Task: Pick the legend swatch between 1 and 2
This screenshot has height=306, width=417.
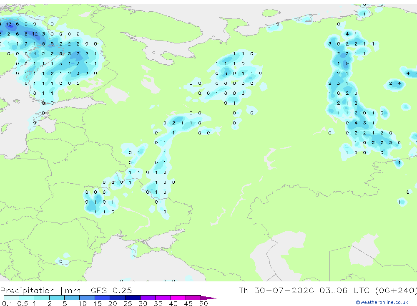Action: (41, 298)
